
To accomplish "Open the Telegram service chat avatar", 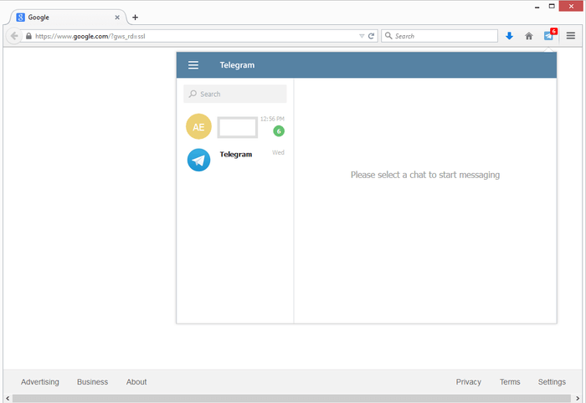I will (x=198, y=160).
